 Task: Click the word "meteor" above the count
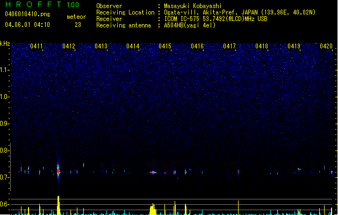coord(76,17)
